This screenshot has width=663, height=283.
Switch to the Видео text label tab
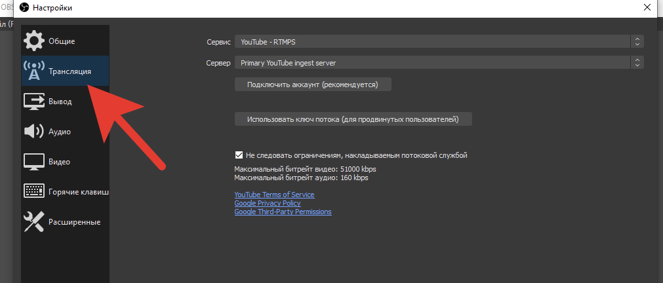(x=59, y=162)
